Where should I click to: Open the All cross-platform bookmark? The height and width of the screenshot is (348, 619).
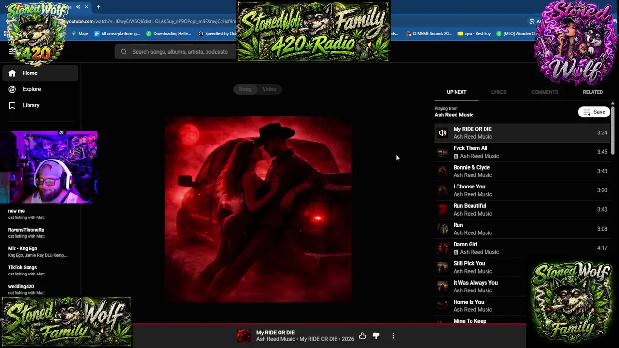(117, 34)
